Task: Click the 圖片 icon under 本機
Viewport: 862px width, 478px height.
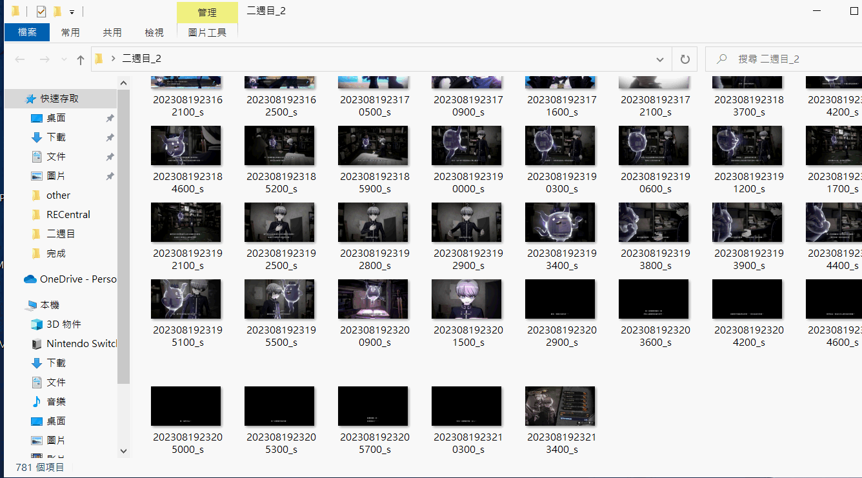Action: [37, 441]
